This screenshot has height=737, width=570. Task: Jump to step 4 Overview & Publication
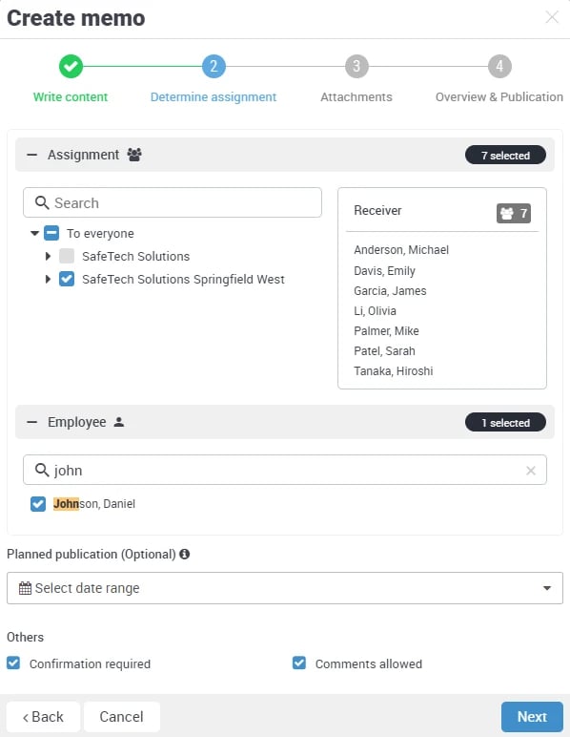click(x=499, y=66)
